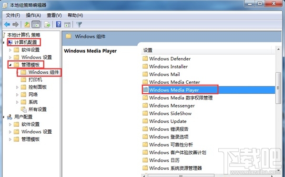Click the 用户配置 user icon
The height and width of the screenshot is (177, 285).
(x=10, y=117)
